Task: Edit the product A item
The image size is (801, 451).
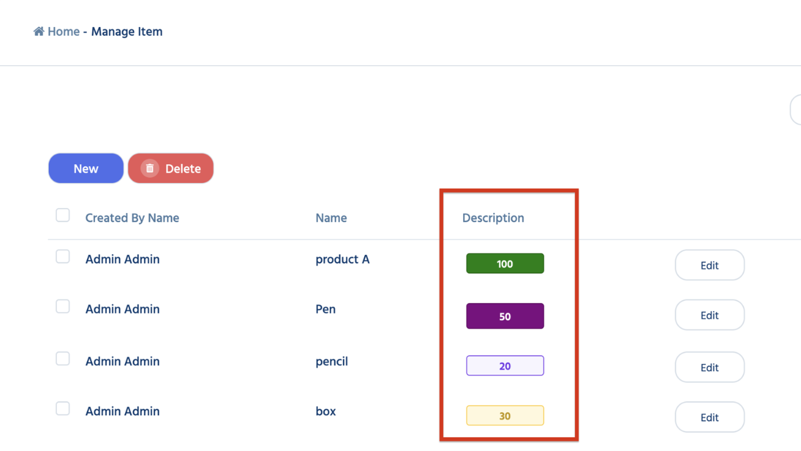Action: pyautogui.click(x=709, y=265)
